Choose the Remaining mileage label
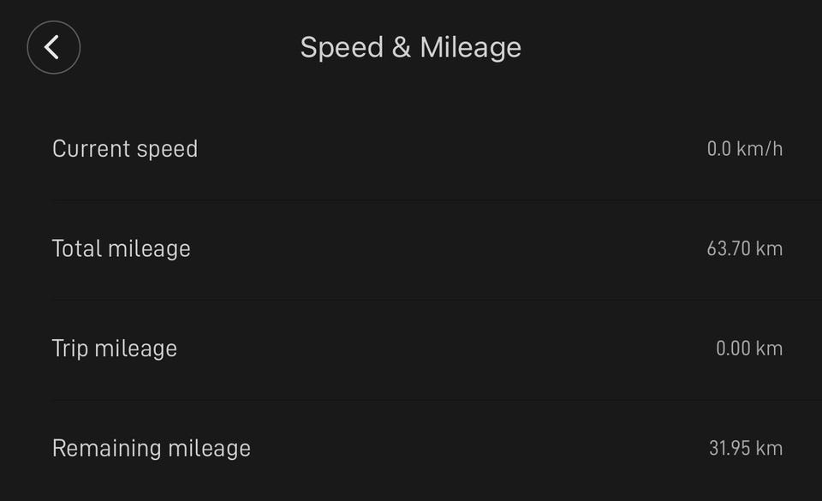 (152, 449)
